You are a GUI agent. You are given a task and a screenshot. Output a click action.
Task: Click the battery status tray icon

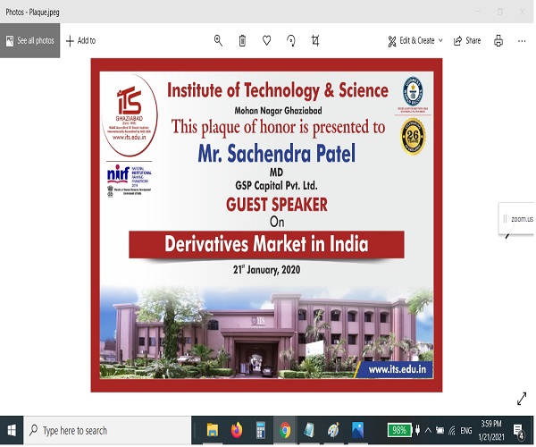[x=440, y=431]
